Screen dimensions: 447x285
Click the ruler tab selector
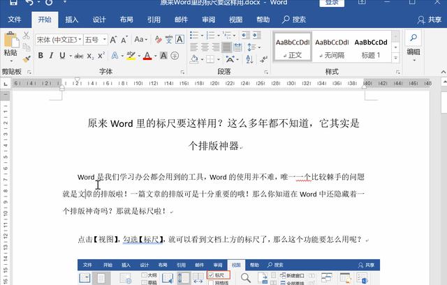(6, 84)
